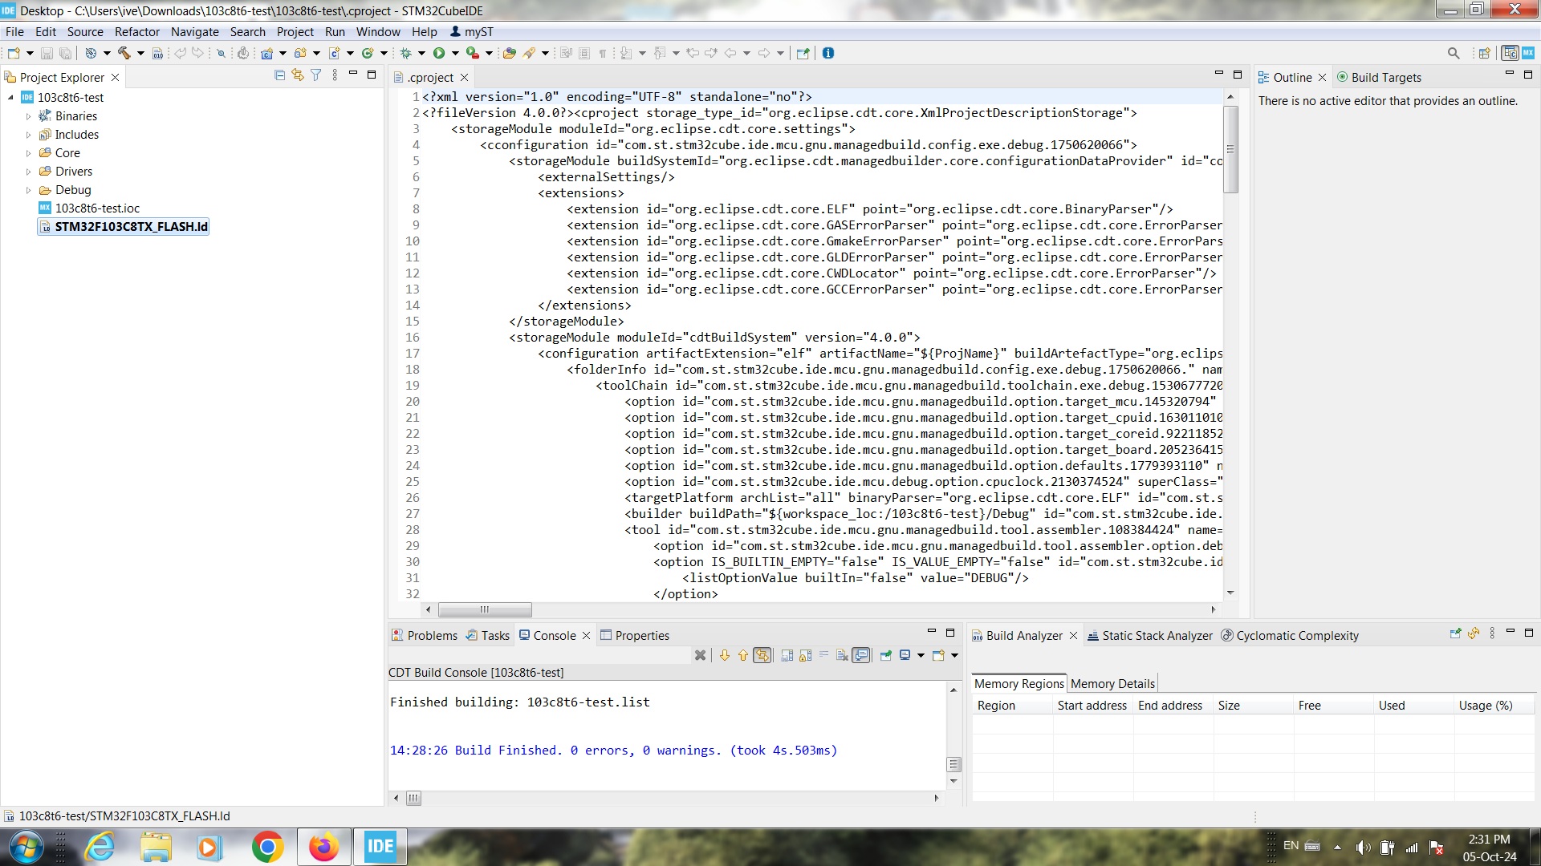Open the Display Selected Console dropdown
Viewport: 1541px width, 866px height.
coord(921,655)
